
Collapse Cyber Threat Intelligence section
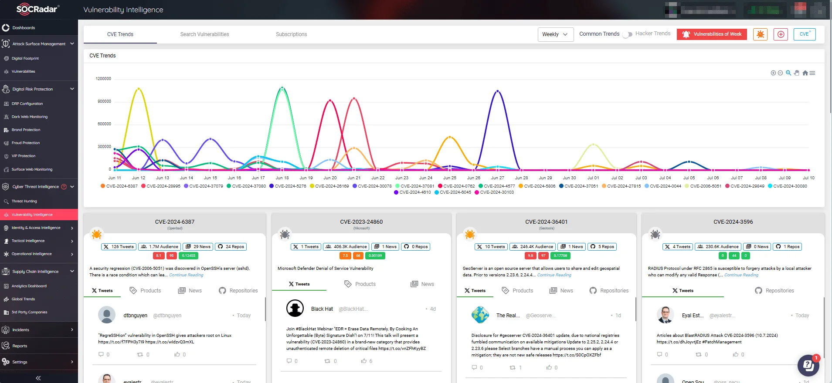click(x=72, y=187)
